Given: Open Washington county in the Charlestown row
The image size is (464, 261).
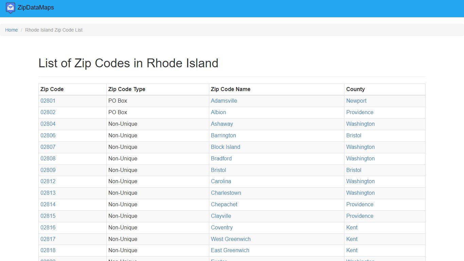Looking at the screenshot, I should (x=360, y=193).
